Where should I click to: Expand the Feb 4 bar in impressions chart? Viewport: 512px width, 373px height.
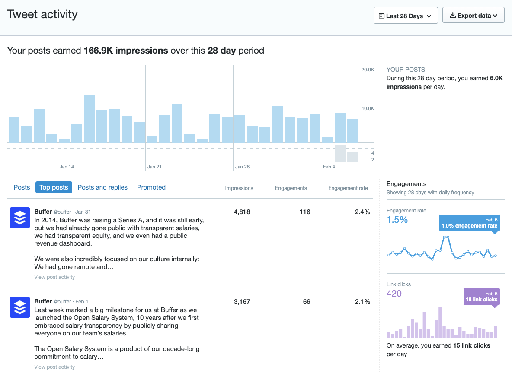tap(328, 140)
